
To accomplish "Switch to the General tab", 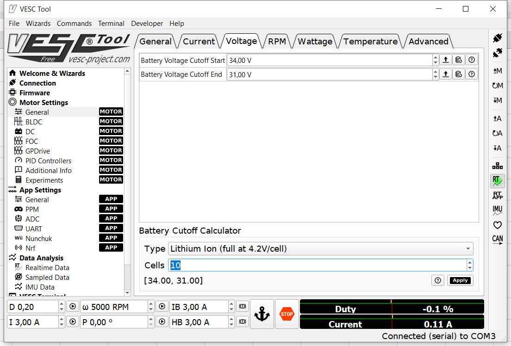I will coord(156,41).
